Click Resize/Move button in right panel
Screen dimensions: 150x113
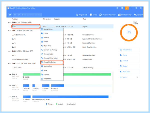129,50
